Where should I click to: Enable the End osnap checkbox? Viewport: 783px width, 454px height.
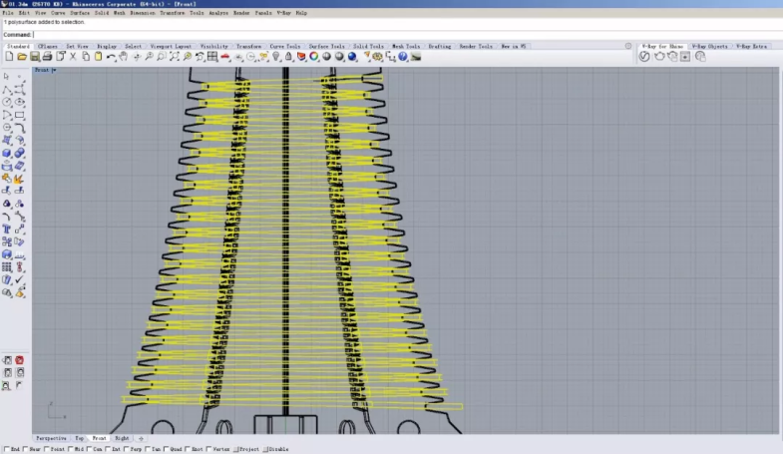click(x=5, y=449)
